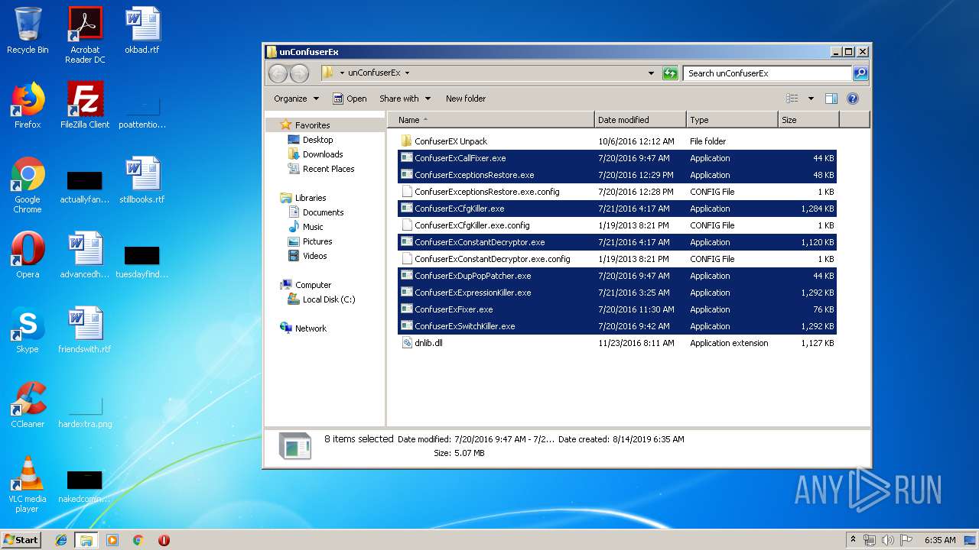
Task: Click Open toolbar button
Action: (350, 99)
